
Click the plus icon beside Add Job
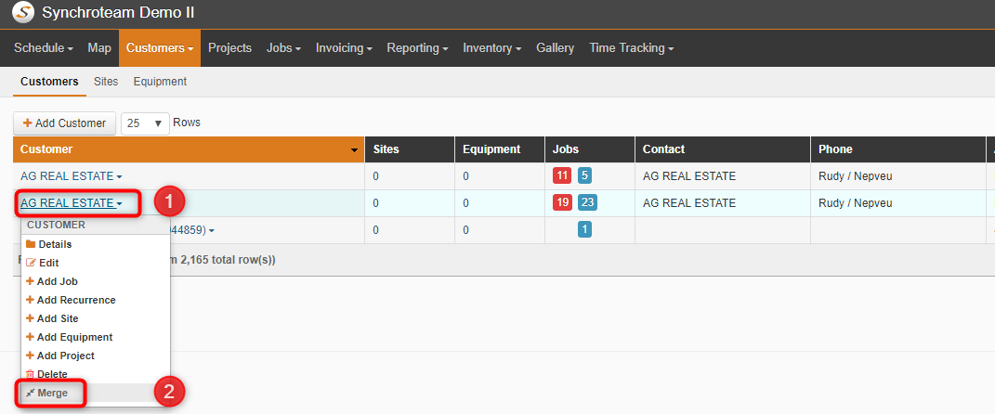click(30, 281)
